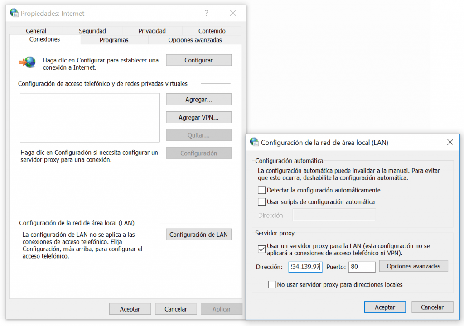
Task: Close the LAN configuration dialog with X
Action: point(450,142)
